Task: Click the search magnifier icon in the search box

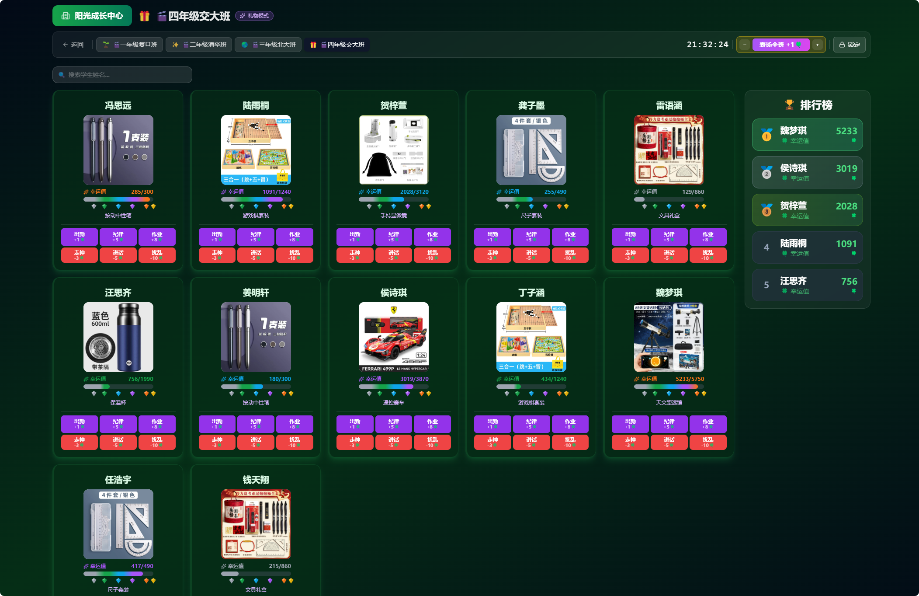Action: coord(62,75)
